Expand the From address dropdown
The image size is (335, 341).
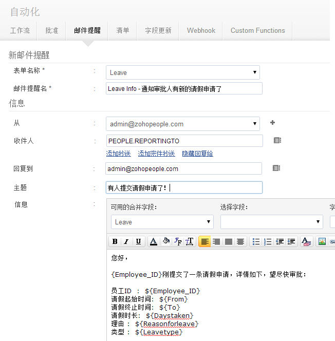tap(182, 124)
